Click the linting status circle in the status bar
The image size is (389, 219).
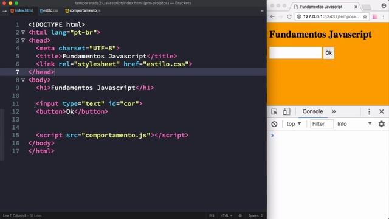(x=240, y=215)
